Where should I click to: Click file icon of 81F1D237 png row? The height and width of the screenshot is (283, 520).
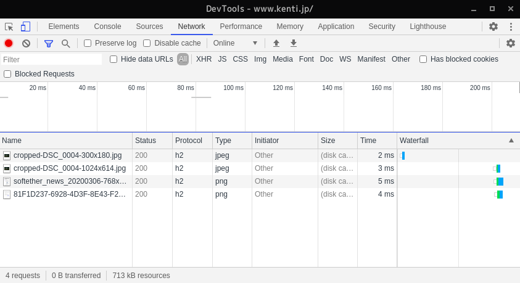(x=7, y=194)
